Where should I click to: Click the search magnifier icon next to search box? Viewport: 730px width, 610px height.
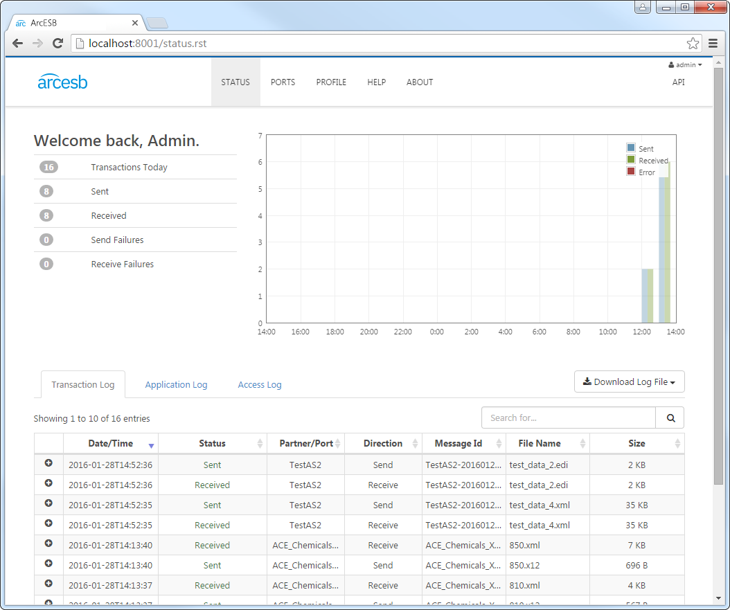[x=669, y=418]
